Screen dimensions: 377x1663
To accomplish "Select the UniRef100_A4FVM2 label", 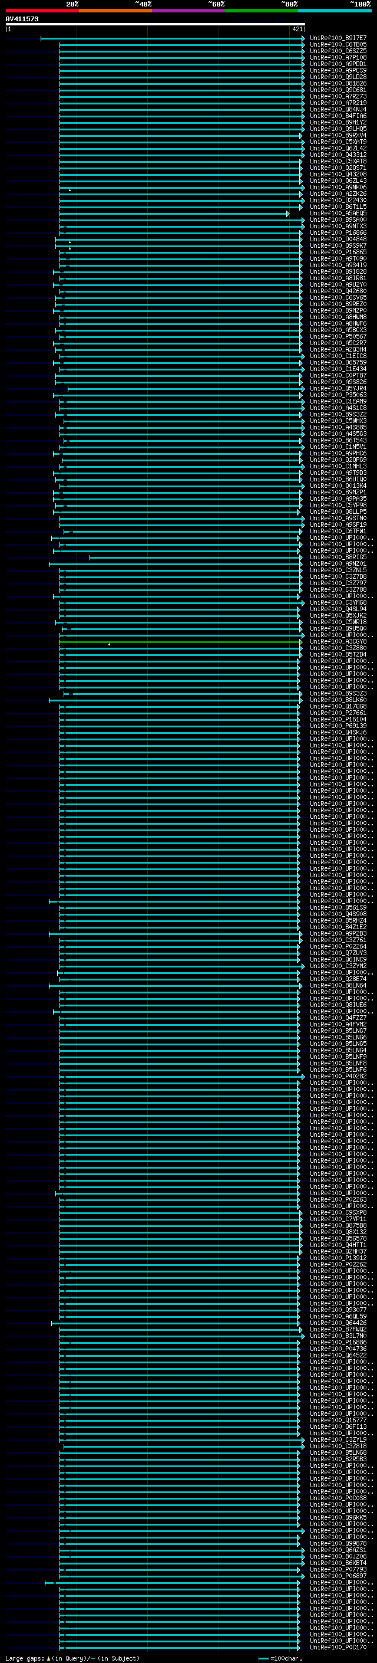I will point(338,1024).
